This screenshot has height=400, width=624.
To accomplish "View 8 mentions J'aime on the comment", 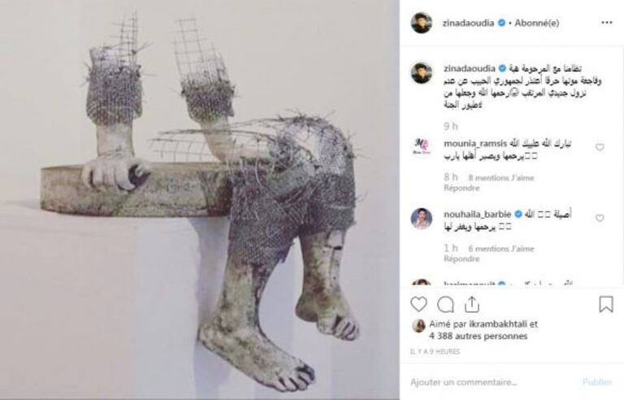I will [501, 178].
